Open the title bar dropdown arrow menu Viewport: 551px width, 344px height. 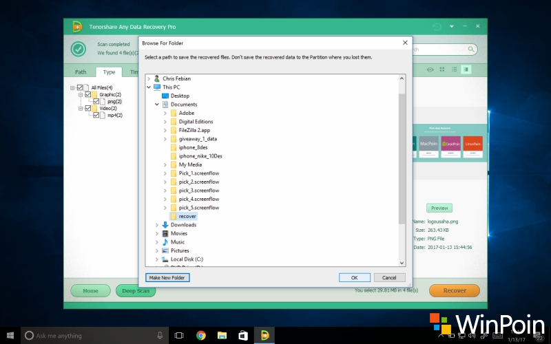click(x=452, y=26)
